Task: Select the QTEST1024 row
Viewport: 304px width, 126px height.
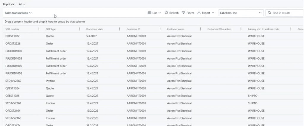Action: (153, 88)
